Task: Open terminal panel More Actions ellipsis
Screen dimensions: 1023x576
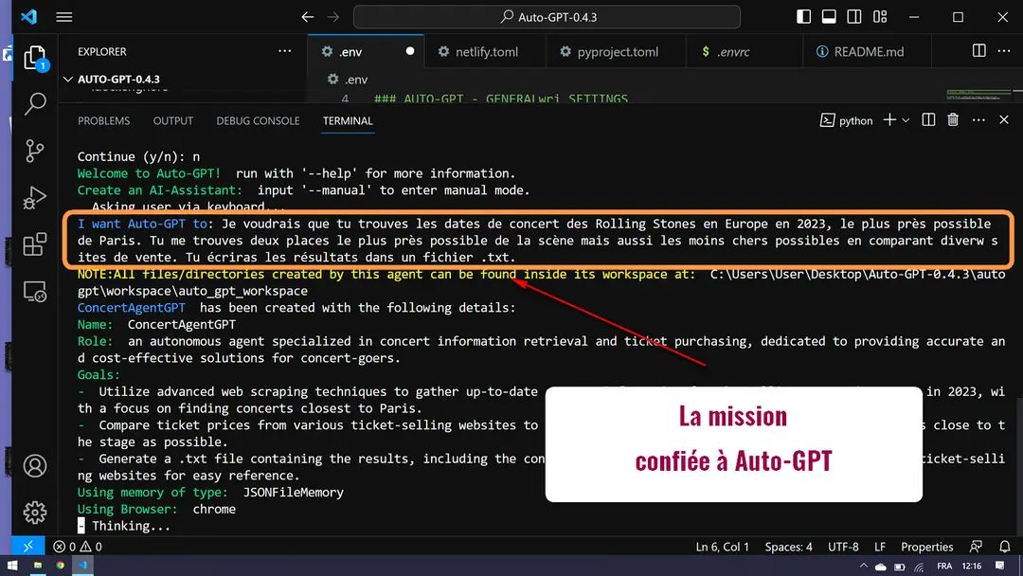Action: (x=978, y=120)
